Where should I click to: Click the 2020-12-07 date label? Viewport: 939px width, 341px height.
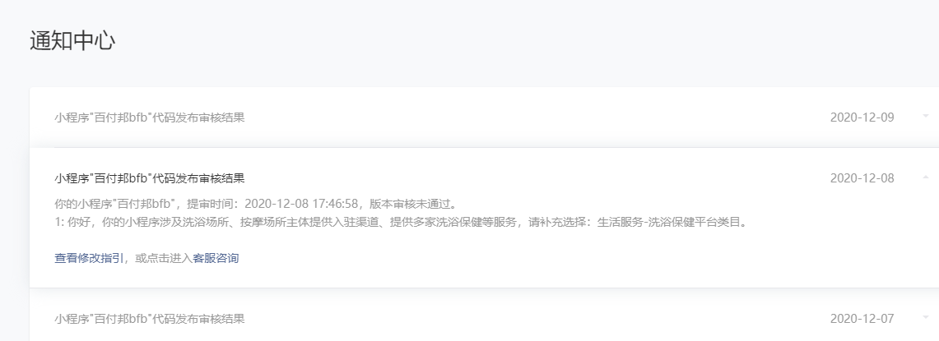click(x=862, y=319)
